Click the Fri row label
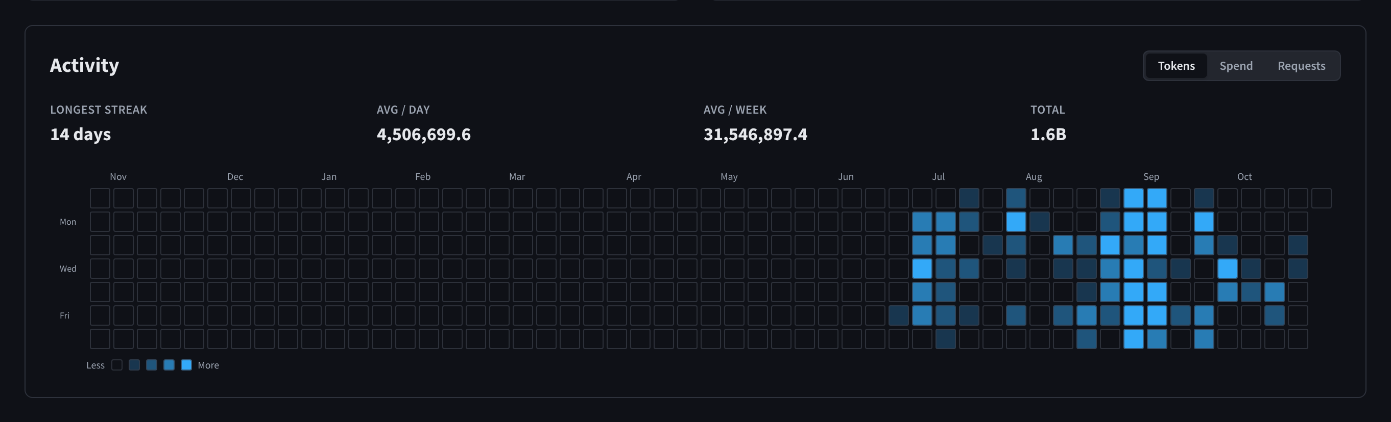The image size is (1391, 422). click(x=64, y=316)
